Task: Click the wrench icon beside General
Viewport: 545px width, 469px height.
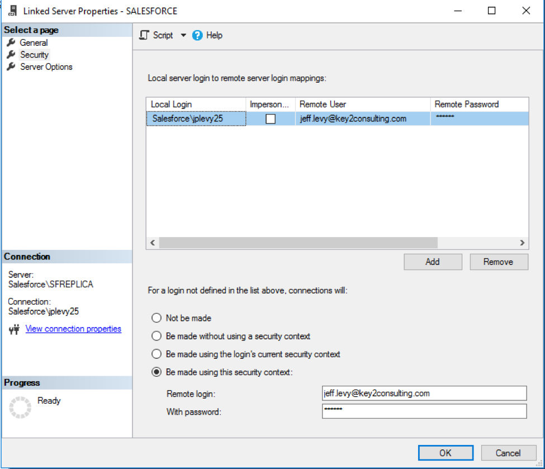Action: (x=11, y=42)
